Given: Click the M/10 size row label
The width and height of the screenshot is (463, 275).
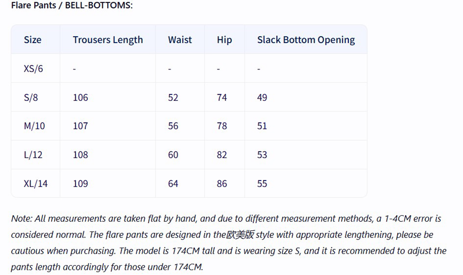Looking at the screenshot, I should click(34, 126).
